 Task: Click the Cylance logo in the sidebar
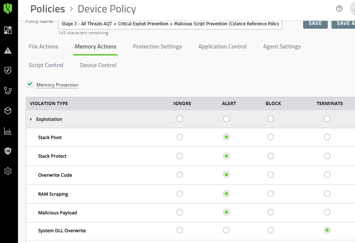coord(9,8)
